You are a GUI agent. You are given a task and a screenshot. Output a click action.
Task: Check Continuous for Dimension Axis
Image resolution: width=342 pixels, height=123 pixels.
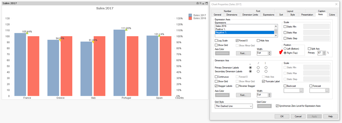(216, 77)
